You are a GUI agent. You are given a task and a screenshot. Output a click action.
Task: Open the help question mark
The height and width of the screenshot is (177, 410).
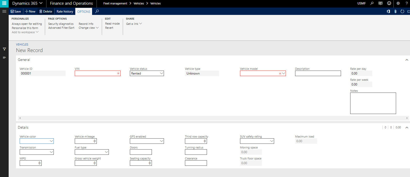pyautogui.click(x=406, y=3)
